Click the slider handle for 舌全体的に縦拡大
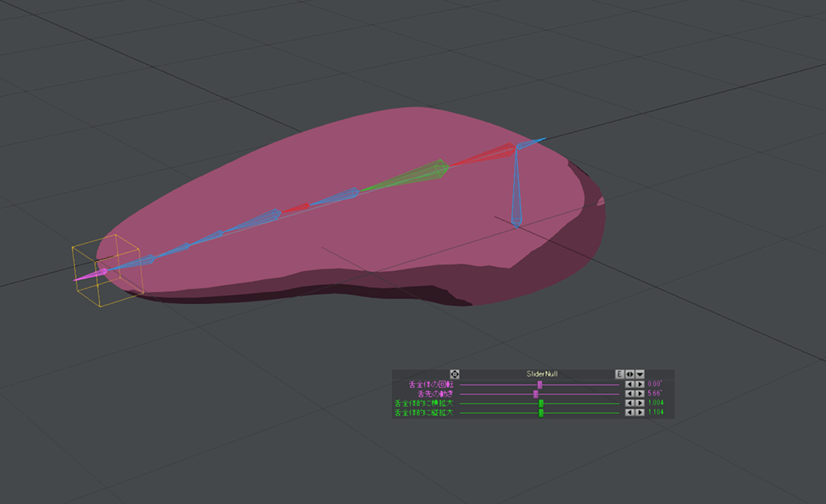This screenshot has height=504, width=826. tap(541, 413)
